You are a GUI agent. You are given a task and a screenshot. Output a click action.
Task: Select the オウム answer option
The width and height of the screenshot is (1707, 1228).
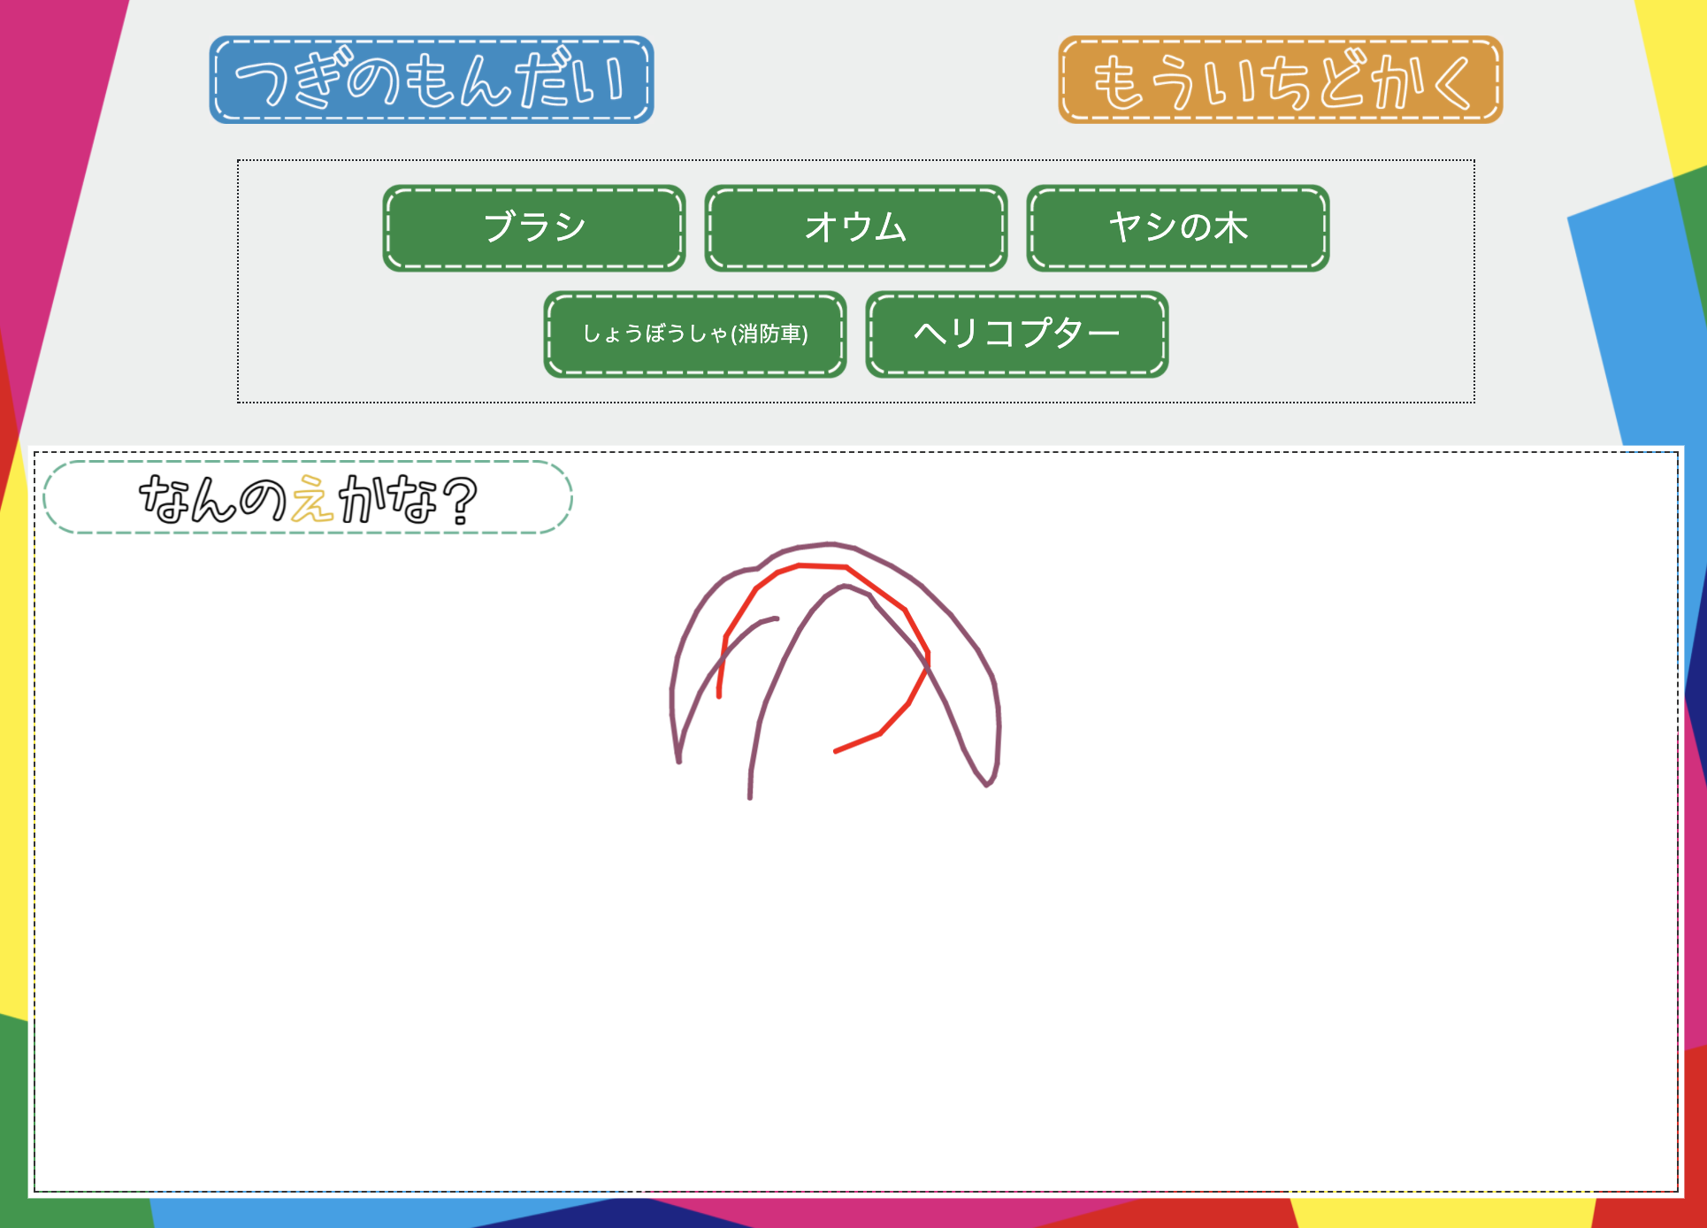pyautogui.click(x=856, y=228)
